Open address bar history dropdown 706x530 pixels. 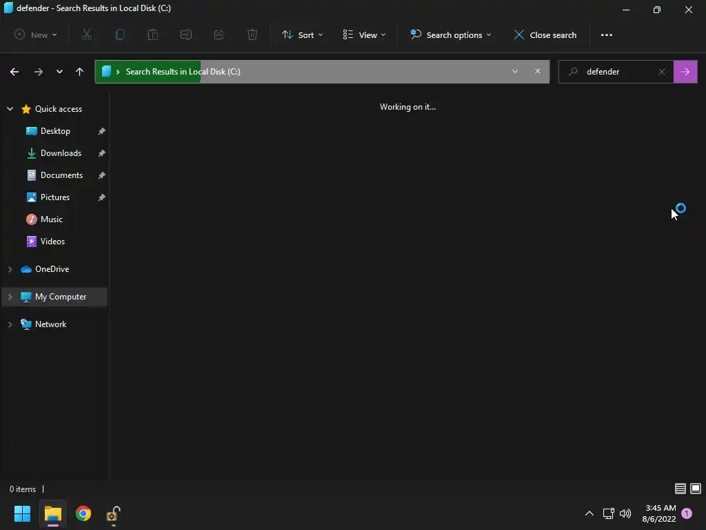pos(514,71)
